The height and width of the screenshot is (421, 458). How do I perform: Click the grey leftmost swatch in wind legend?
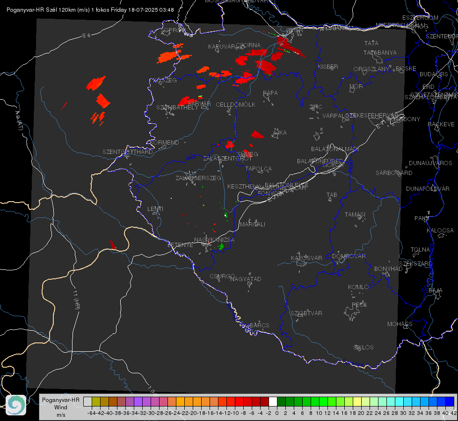tap(87, 401)
